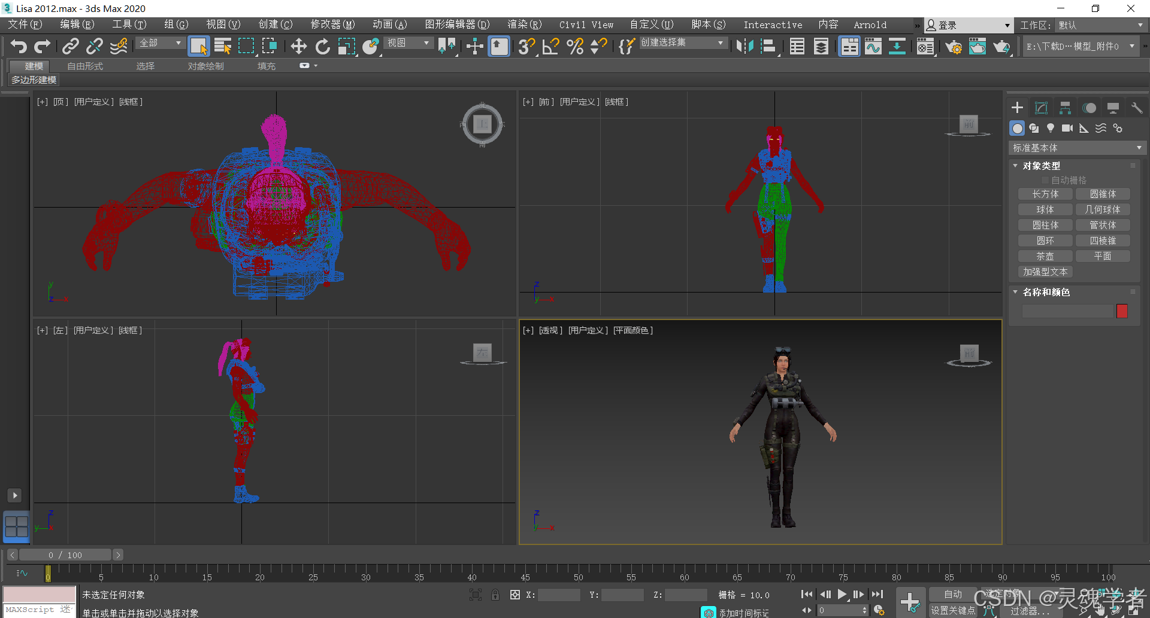Open the Material Editor from toolbar
Viewport: 1150px width, 618px height.
pos(925,46)
